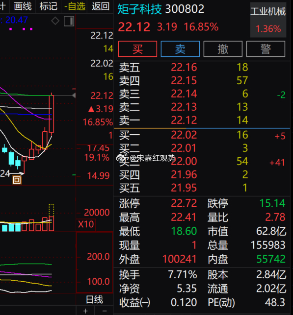Click the dashed yellow volume bar
This screenshot has height=315, width=293.
pos(52,210)
